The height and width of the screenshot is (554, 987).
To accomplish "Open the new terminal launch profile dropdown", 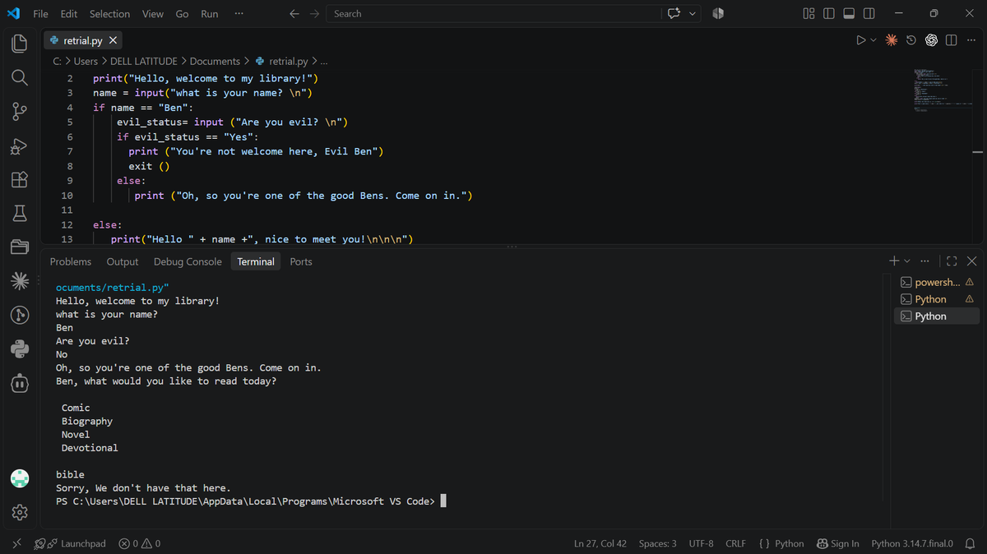I will coord(907,261).
